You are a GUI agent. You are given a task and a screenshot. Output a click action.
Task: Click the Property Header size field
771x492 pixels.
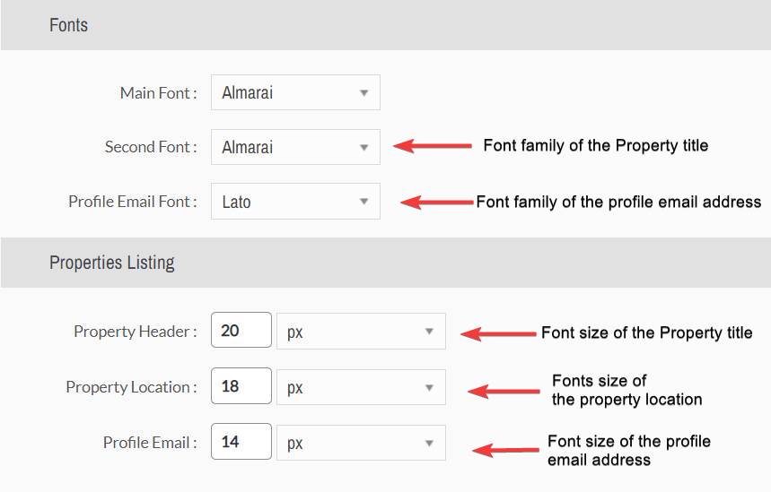coord(241,330)
